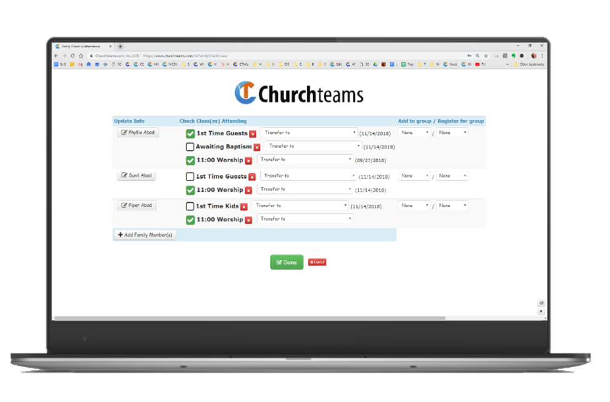Open the browser profile avatar
610x402 pixels.
[x=534, y=56]
